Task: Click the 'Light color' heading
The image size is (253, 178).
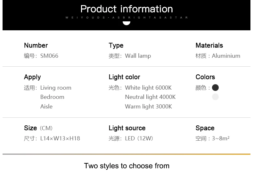Action: point(124,77)
